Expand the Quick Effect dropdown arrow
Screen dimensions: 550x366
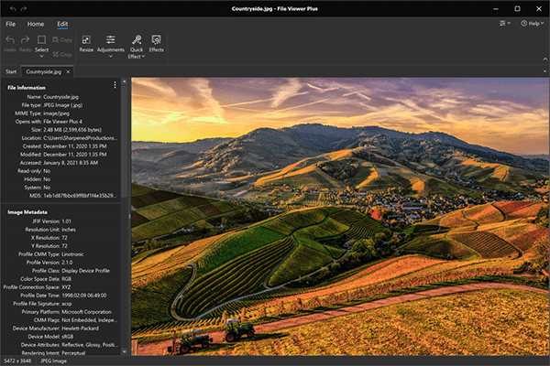(144, 57)
